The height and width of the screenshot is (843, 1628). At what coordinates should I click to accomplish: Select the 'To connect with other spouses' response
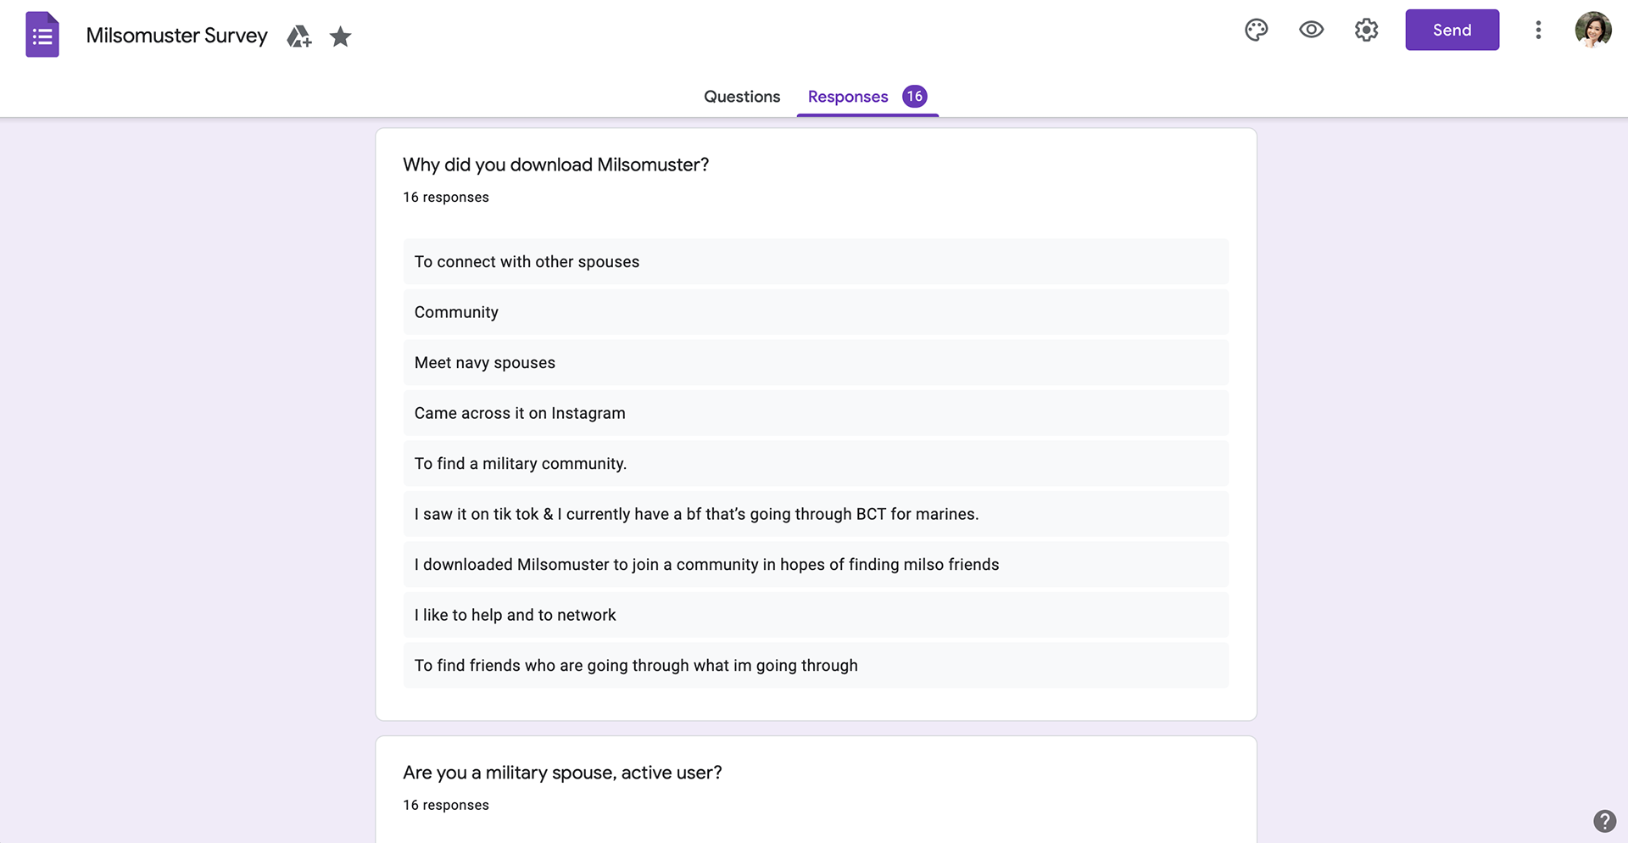[816, 262]
